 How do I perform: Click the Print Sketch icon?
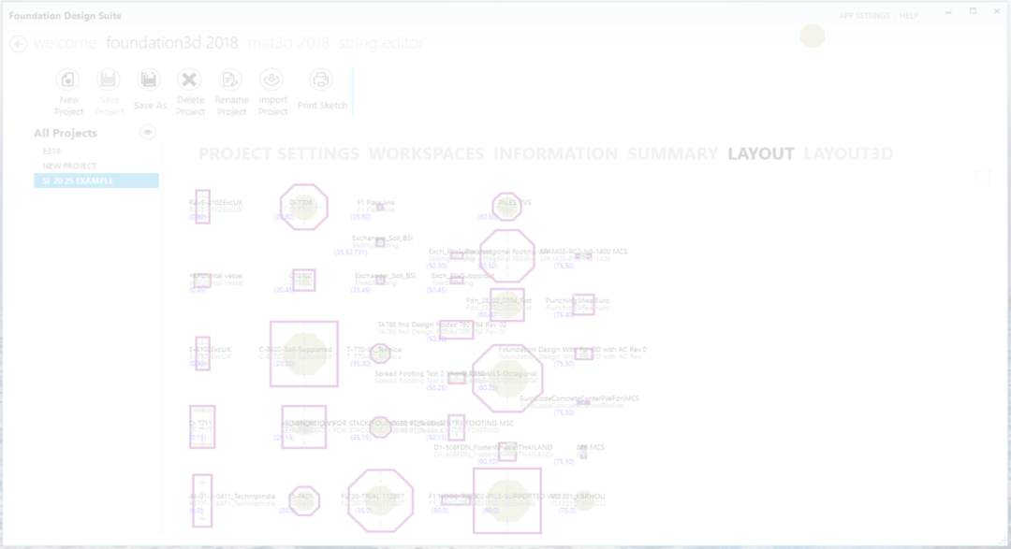[x=322, y=80]
